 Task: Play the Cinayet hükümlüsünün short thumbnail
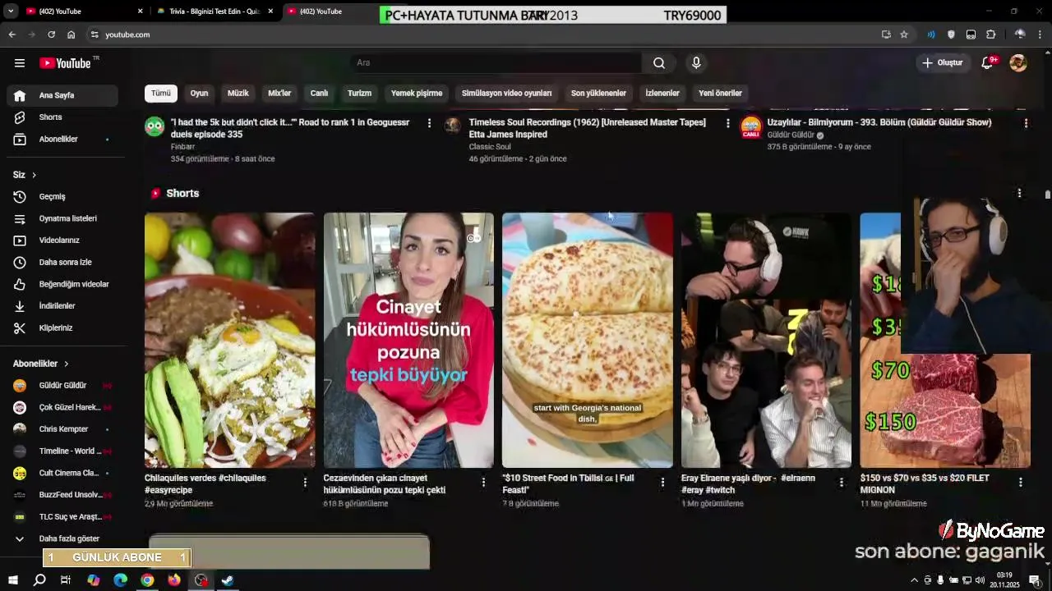(x=408, y=341)
